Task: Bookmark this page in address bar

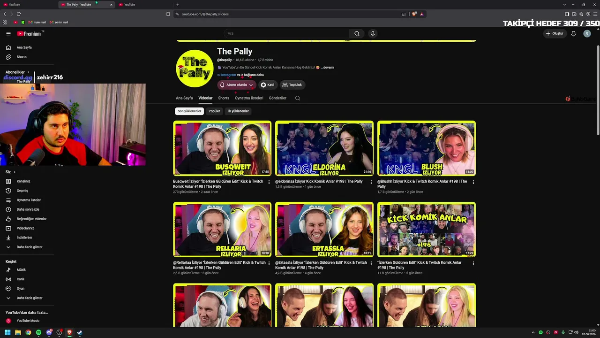Action: click(168, 14)
